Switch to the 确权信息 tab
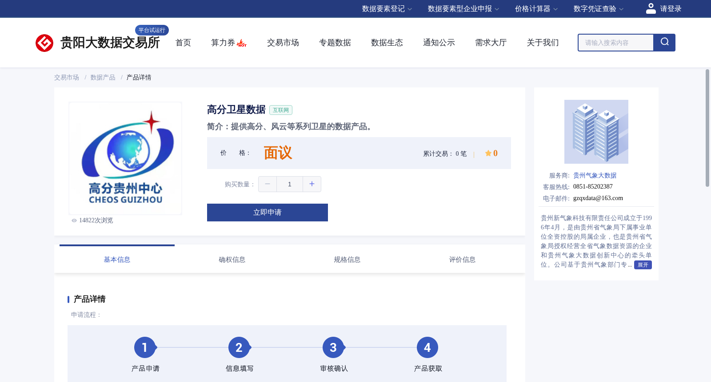The height and width of the screenshot is (382, 711). click(x=232, y=260)
